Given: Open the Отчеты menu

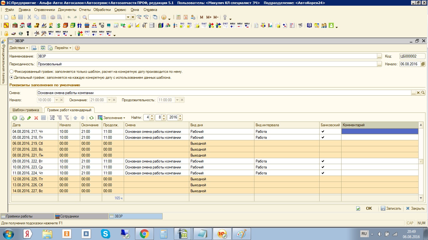Looking at the screenshot, I should pyautogui.click(x=85, y=10).
